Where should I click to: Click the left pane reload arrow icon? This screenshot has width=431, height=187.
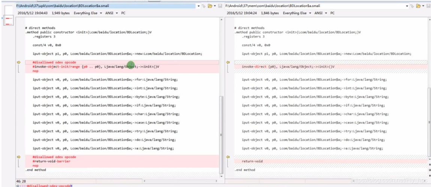204,6
